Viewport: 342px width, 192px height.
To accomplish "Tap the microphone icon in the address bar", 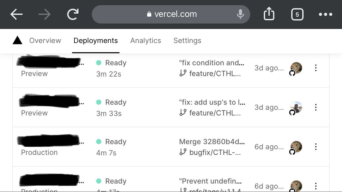I will tap(240, 14).
